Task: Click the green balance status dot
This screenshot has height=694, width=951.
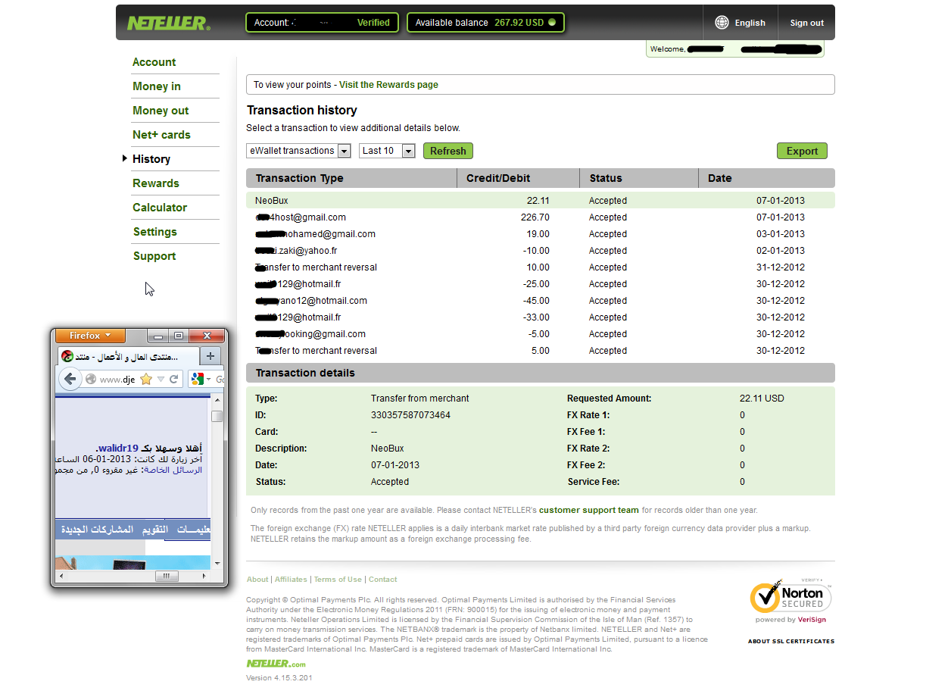Action: (x=552, y=23)
